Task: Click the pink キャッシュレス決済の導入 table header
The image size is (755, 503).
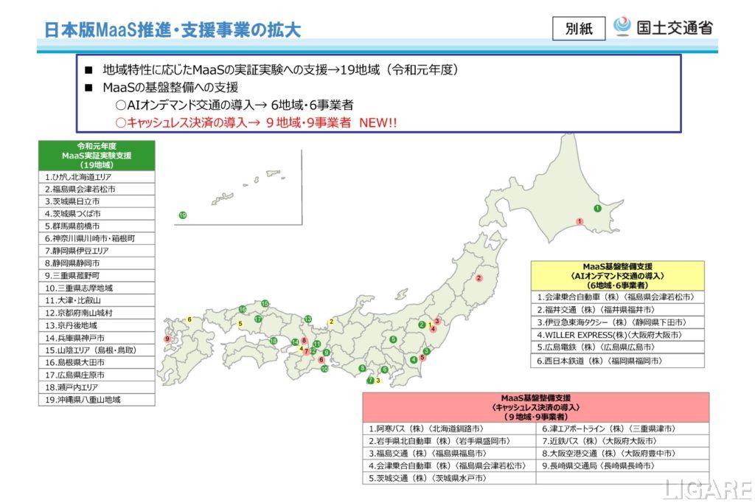Action: tap(535, 407)
